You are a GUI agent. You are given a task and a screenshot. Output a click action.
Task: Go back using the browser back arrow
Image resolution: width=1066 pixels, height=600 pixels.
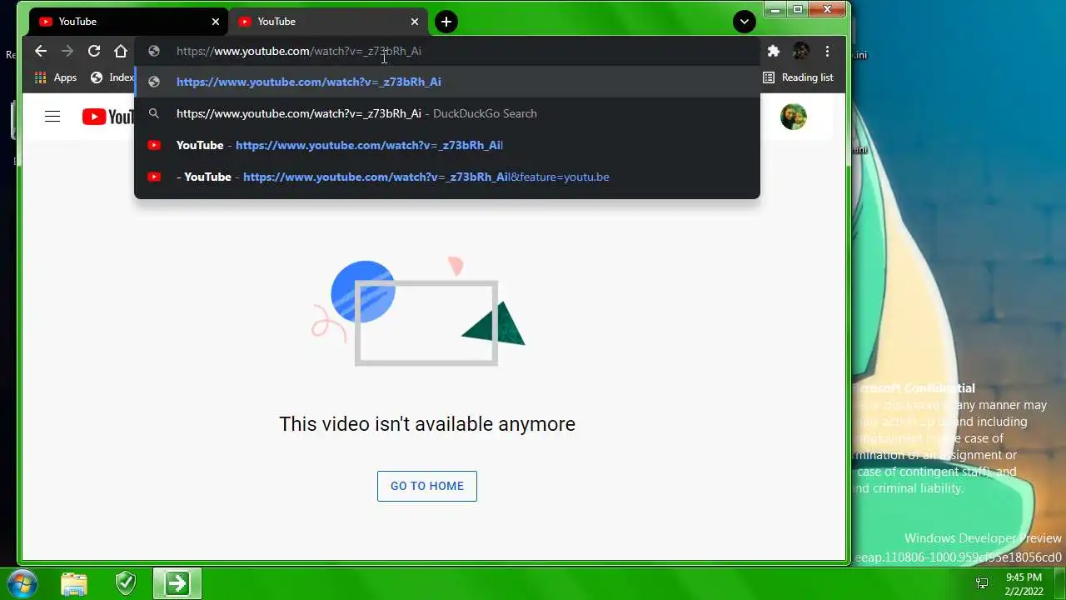(41, 51)
